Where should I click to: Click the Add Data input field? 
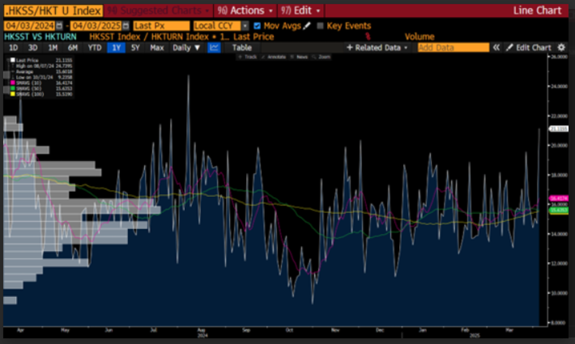click(453, 48)
